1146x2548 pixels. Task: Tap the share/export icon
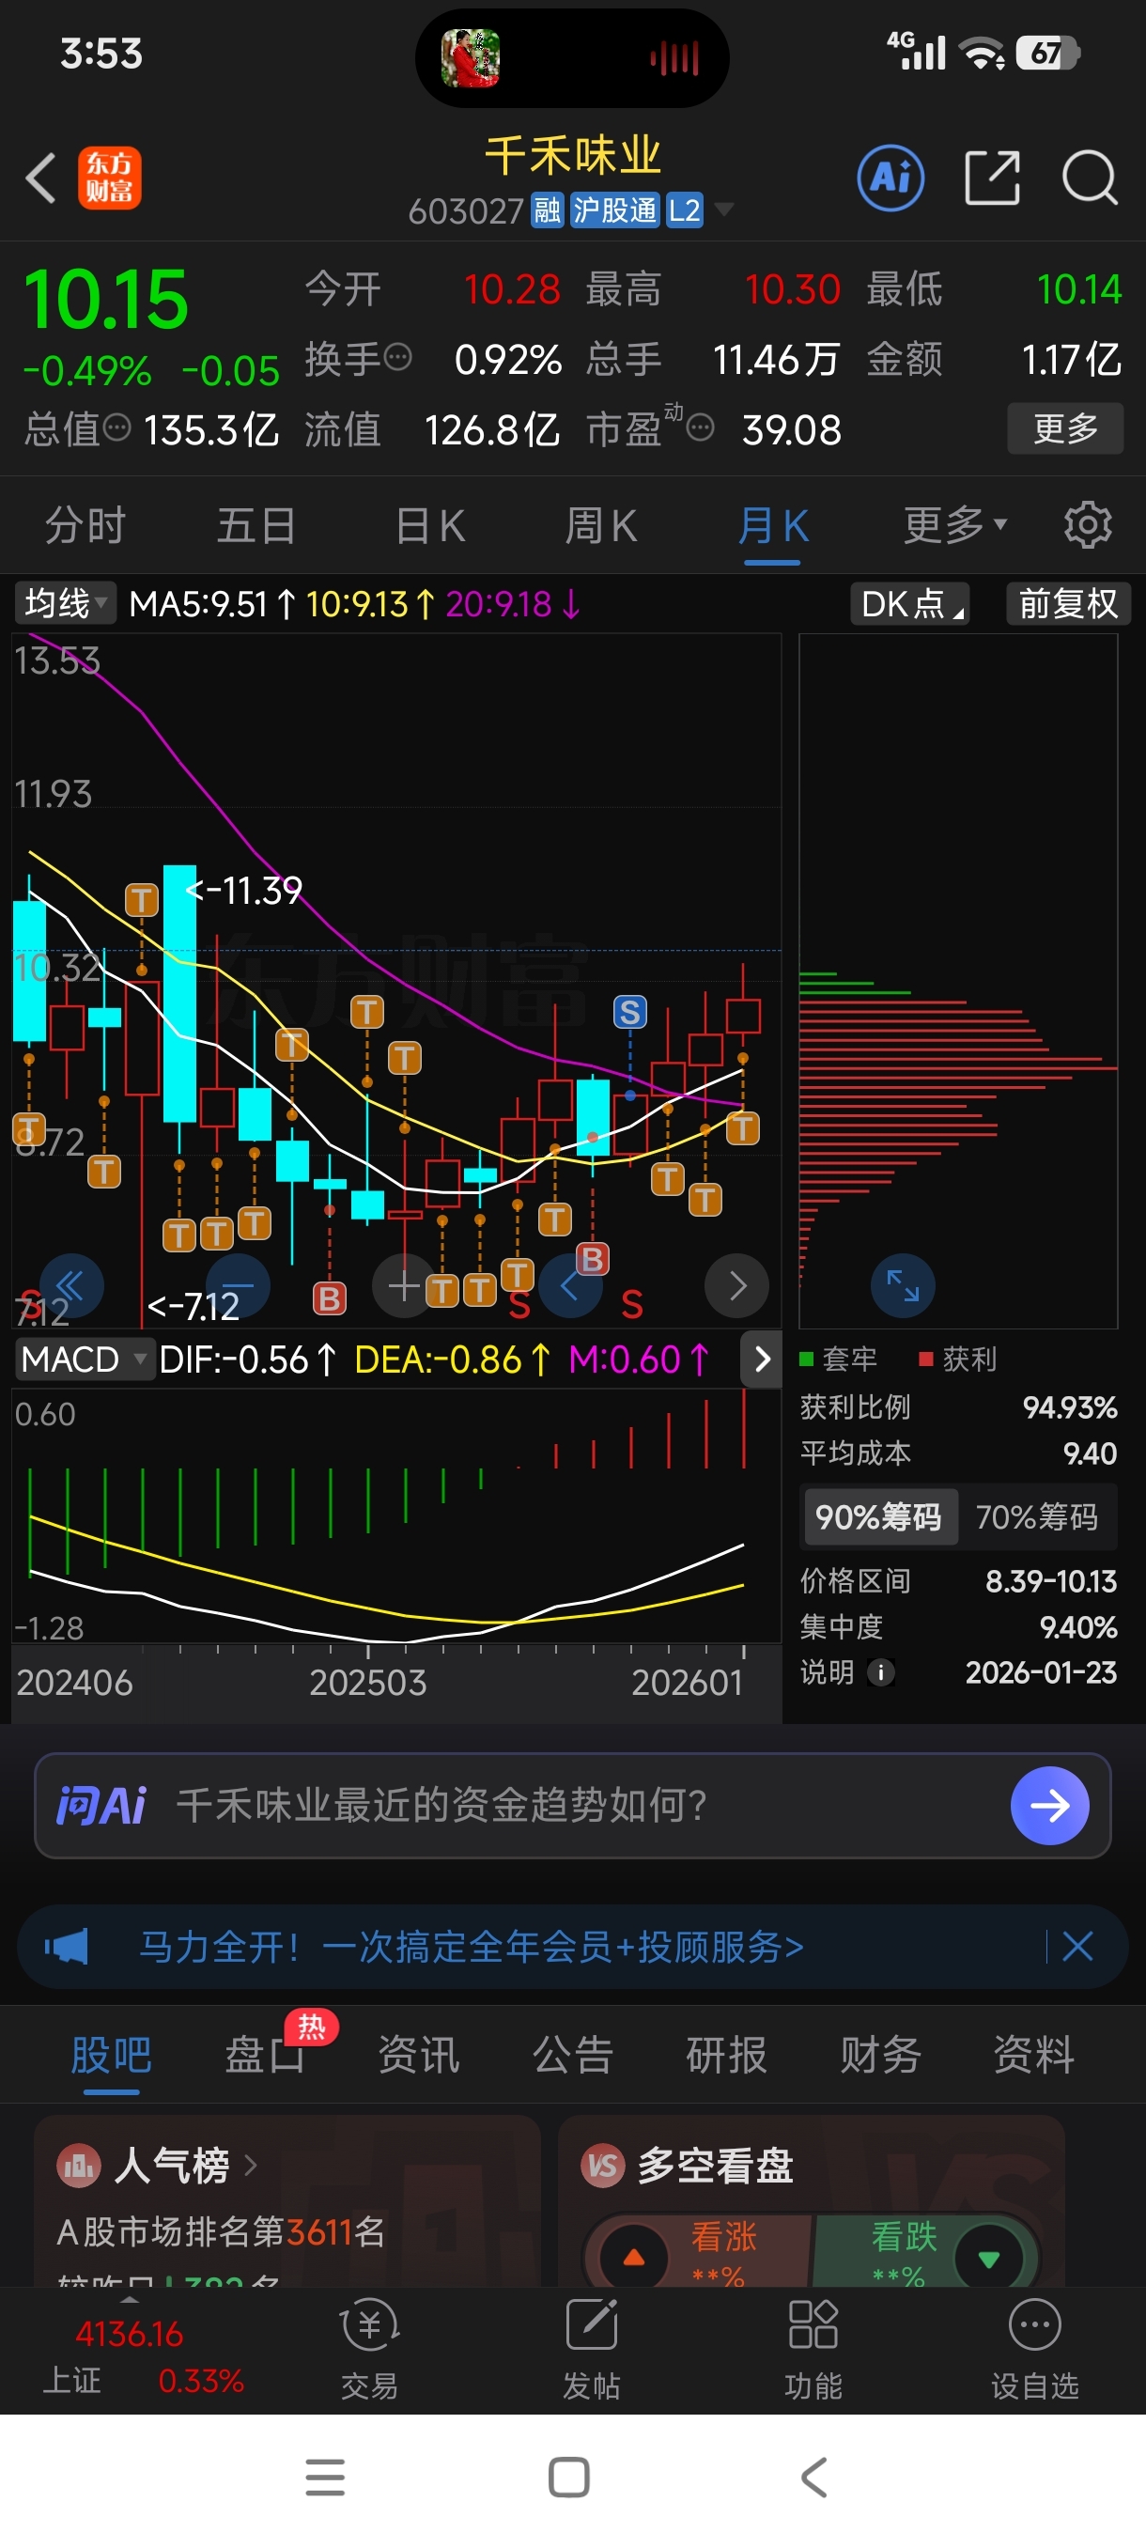(x=992, y=179)
